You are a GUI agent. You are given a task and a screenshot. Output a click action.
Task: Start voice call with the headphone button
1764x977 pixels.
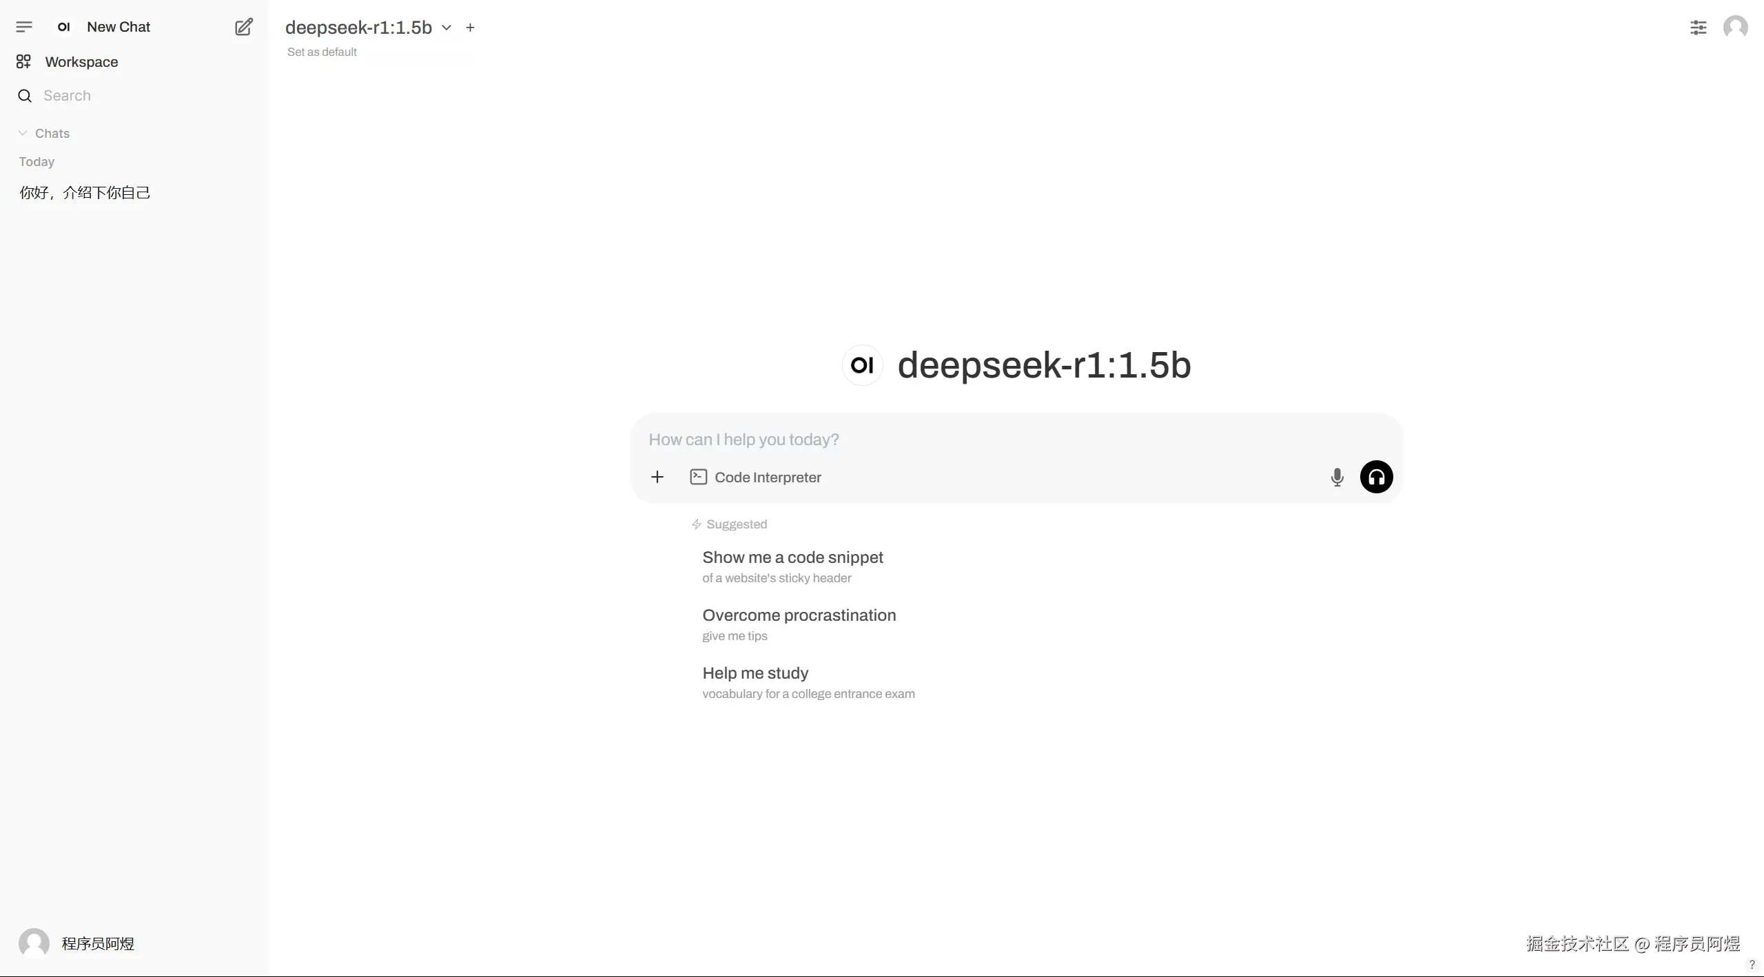coord(1376,477)
